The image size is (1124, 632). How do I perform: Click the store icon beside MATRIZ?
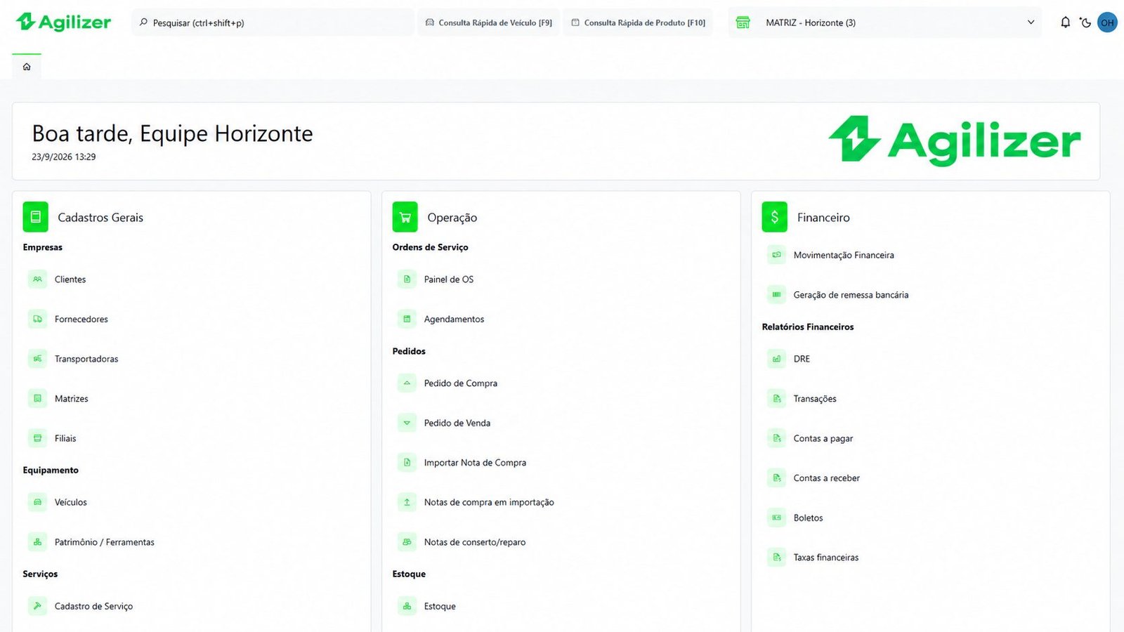point(743,22)
